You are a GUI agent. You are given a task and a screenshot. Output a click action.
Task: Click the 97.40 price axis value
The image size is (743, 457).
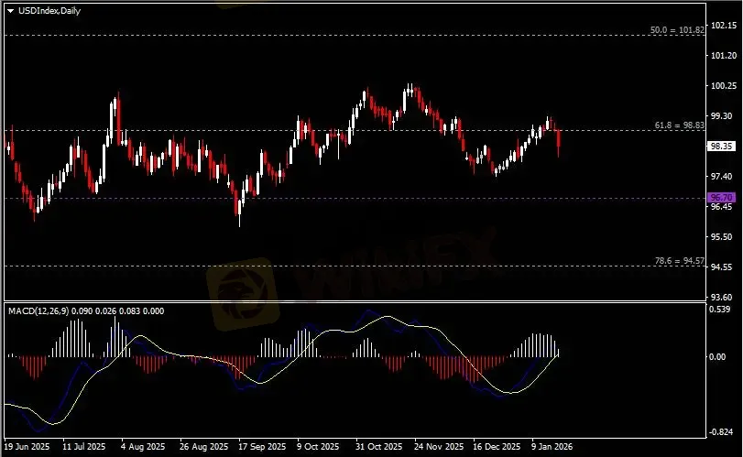coord(722,176)
